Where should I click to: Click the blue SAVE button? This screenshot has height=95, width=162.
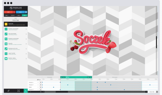(x=22, y=12)
